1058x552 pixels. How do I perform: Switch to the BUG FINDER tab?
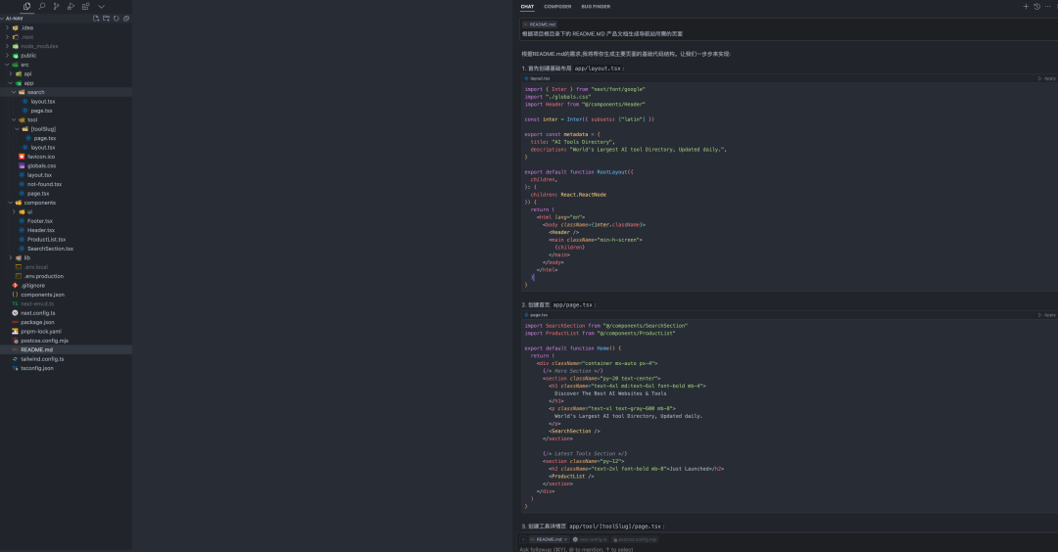[x=596, y=7]
